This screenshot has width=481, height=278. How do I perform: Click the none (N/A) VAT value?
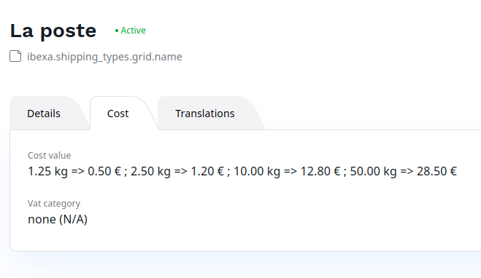[58, 219]
